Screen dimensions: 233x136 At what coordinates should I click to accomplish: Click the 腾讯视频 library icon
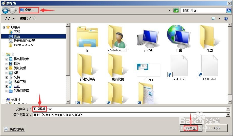tap(11, 68)
